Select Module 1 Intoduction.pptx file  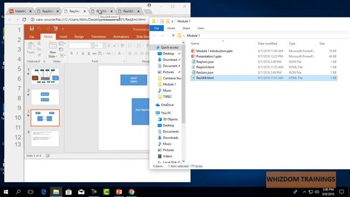click(214, 51)
